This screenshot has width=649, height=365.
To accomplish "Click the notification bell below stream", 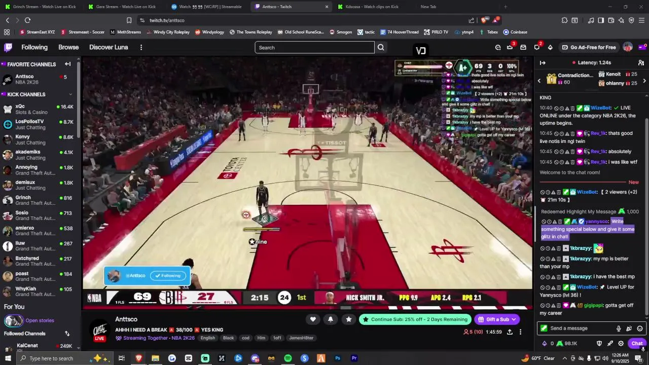I will pyautogui.click(x=331, y=319).
